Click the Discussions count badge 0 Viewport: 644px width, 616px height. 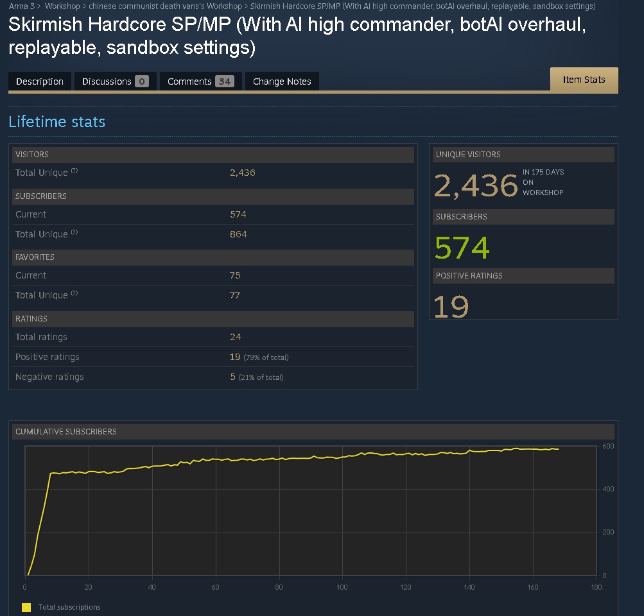click(142, 81)
